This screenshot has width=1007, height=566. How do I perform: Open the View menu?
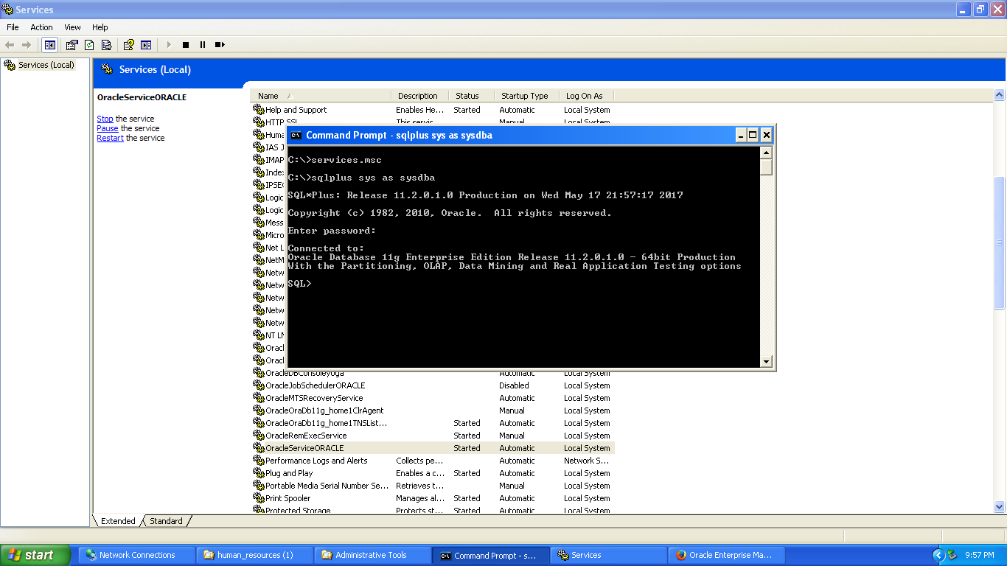pyautogui.click(x=72, y=27)
